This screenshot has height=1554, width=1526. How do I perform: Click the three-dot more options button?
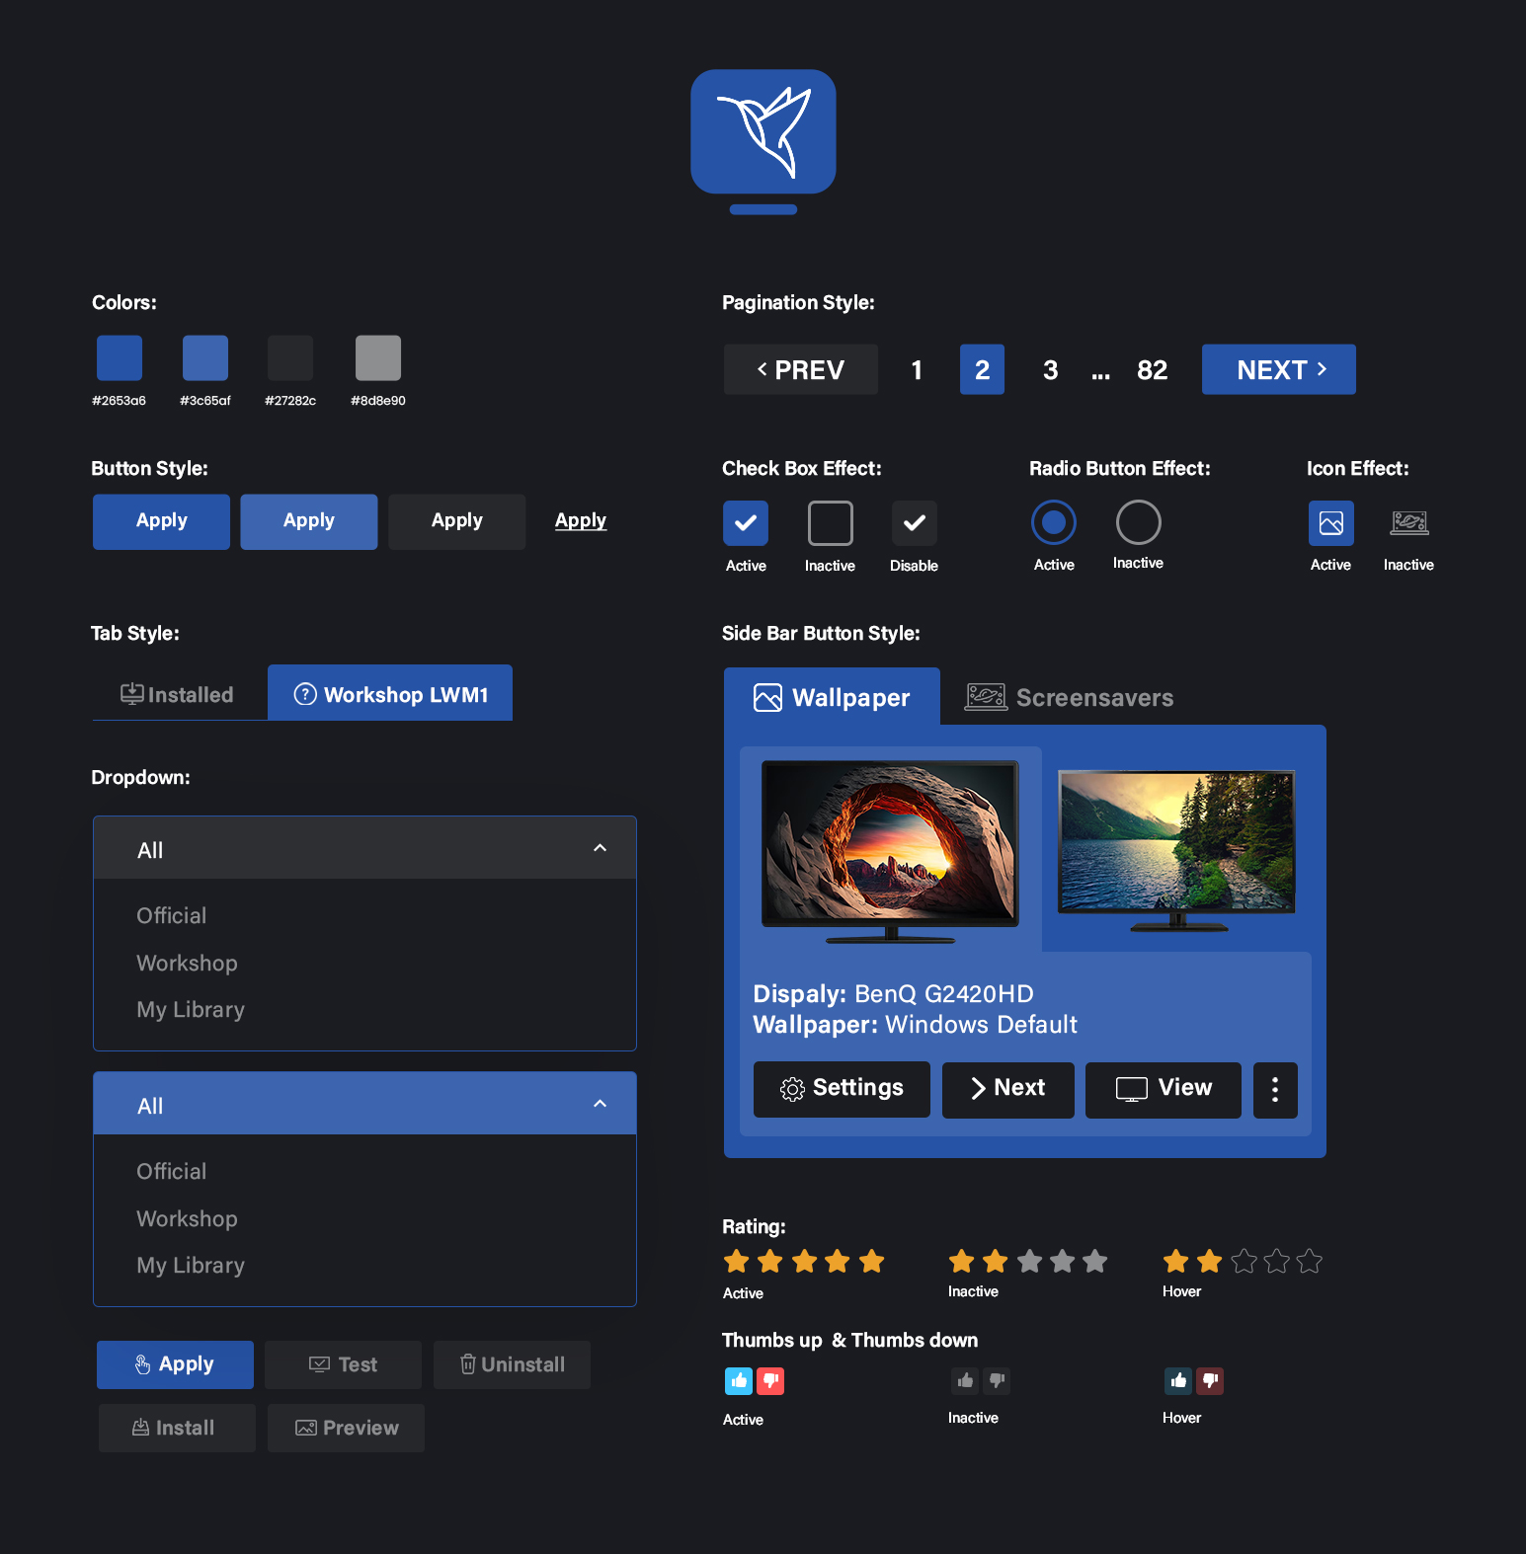[1274, 1090]
